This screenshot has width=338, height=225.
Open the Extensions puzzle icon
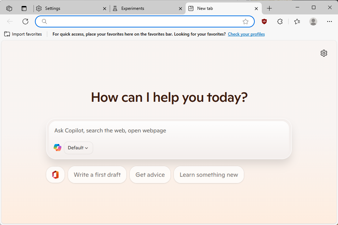280,21
